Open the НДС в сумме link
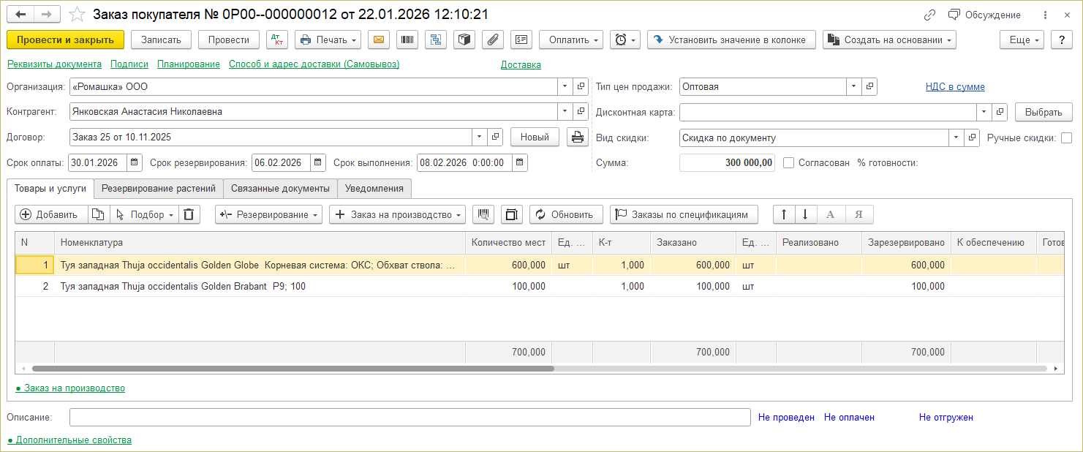 pyautogui.click(x=954, y=86)
